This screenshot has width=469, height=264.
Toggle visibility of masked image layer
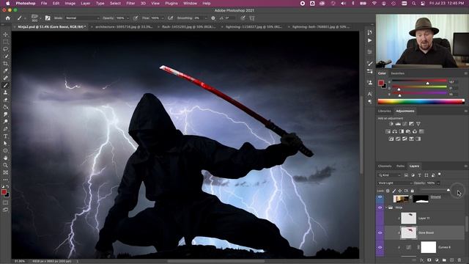380,197
